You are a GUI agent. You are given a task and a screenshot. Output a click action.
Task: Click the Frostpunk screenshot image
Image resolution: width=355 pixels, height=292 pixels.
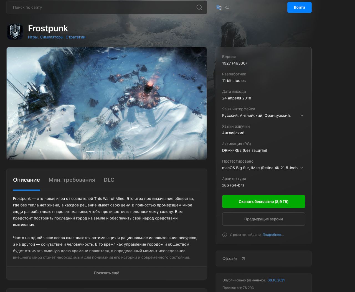[x=106, y=103]
